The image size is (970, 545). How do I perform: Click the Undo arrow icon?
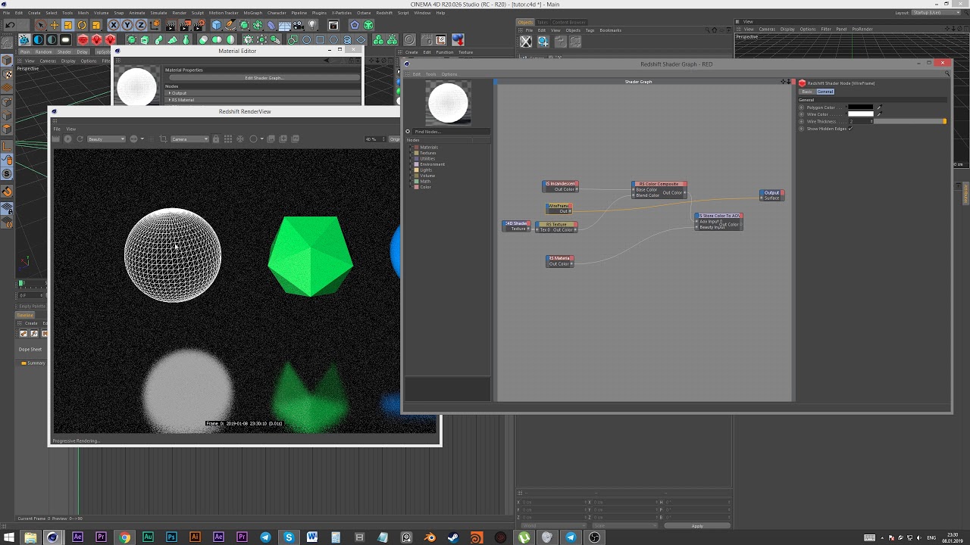click(x=10, y=25)
